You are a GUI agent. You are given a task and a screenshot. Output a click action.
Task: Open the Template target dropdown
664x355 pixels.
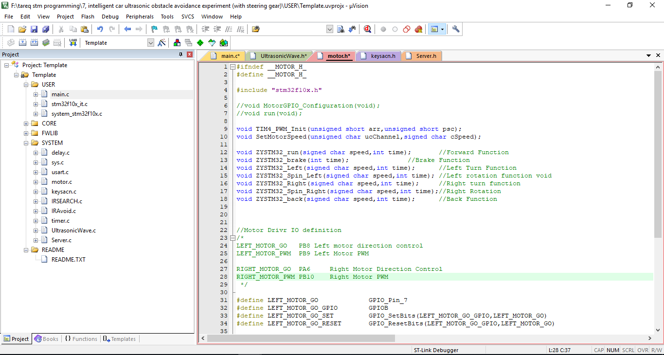(150, 43)
